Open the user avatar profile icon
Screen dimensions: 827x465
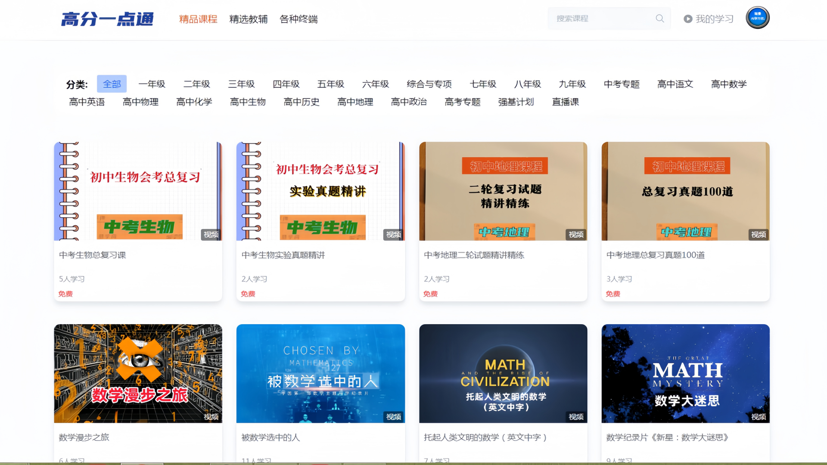pyautogui.click(x=757, y=18)
